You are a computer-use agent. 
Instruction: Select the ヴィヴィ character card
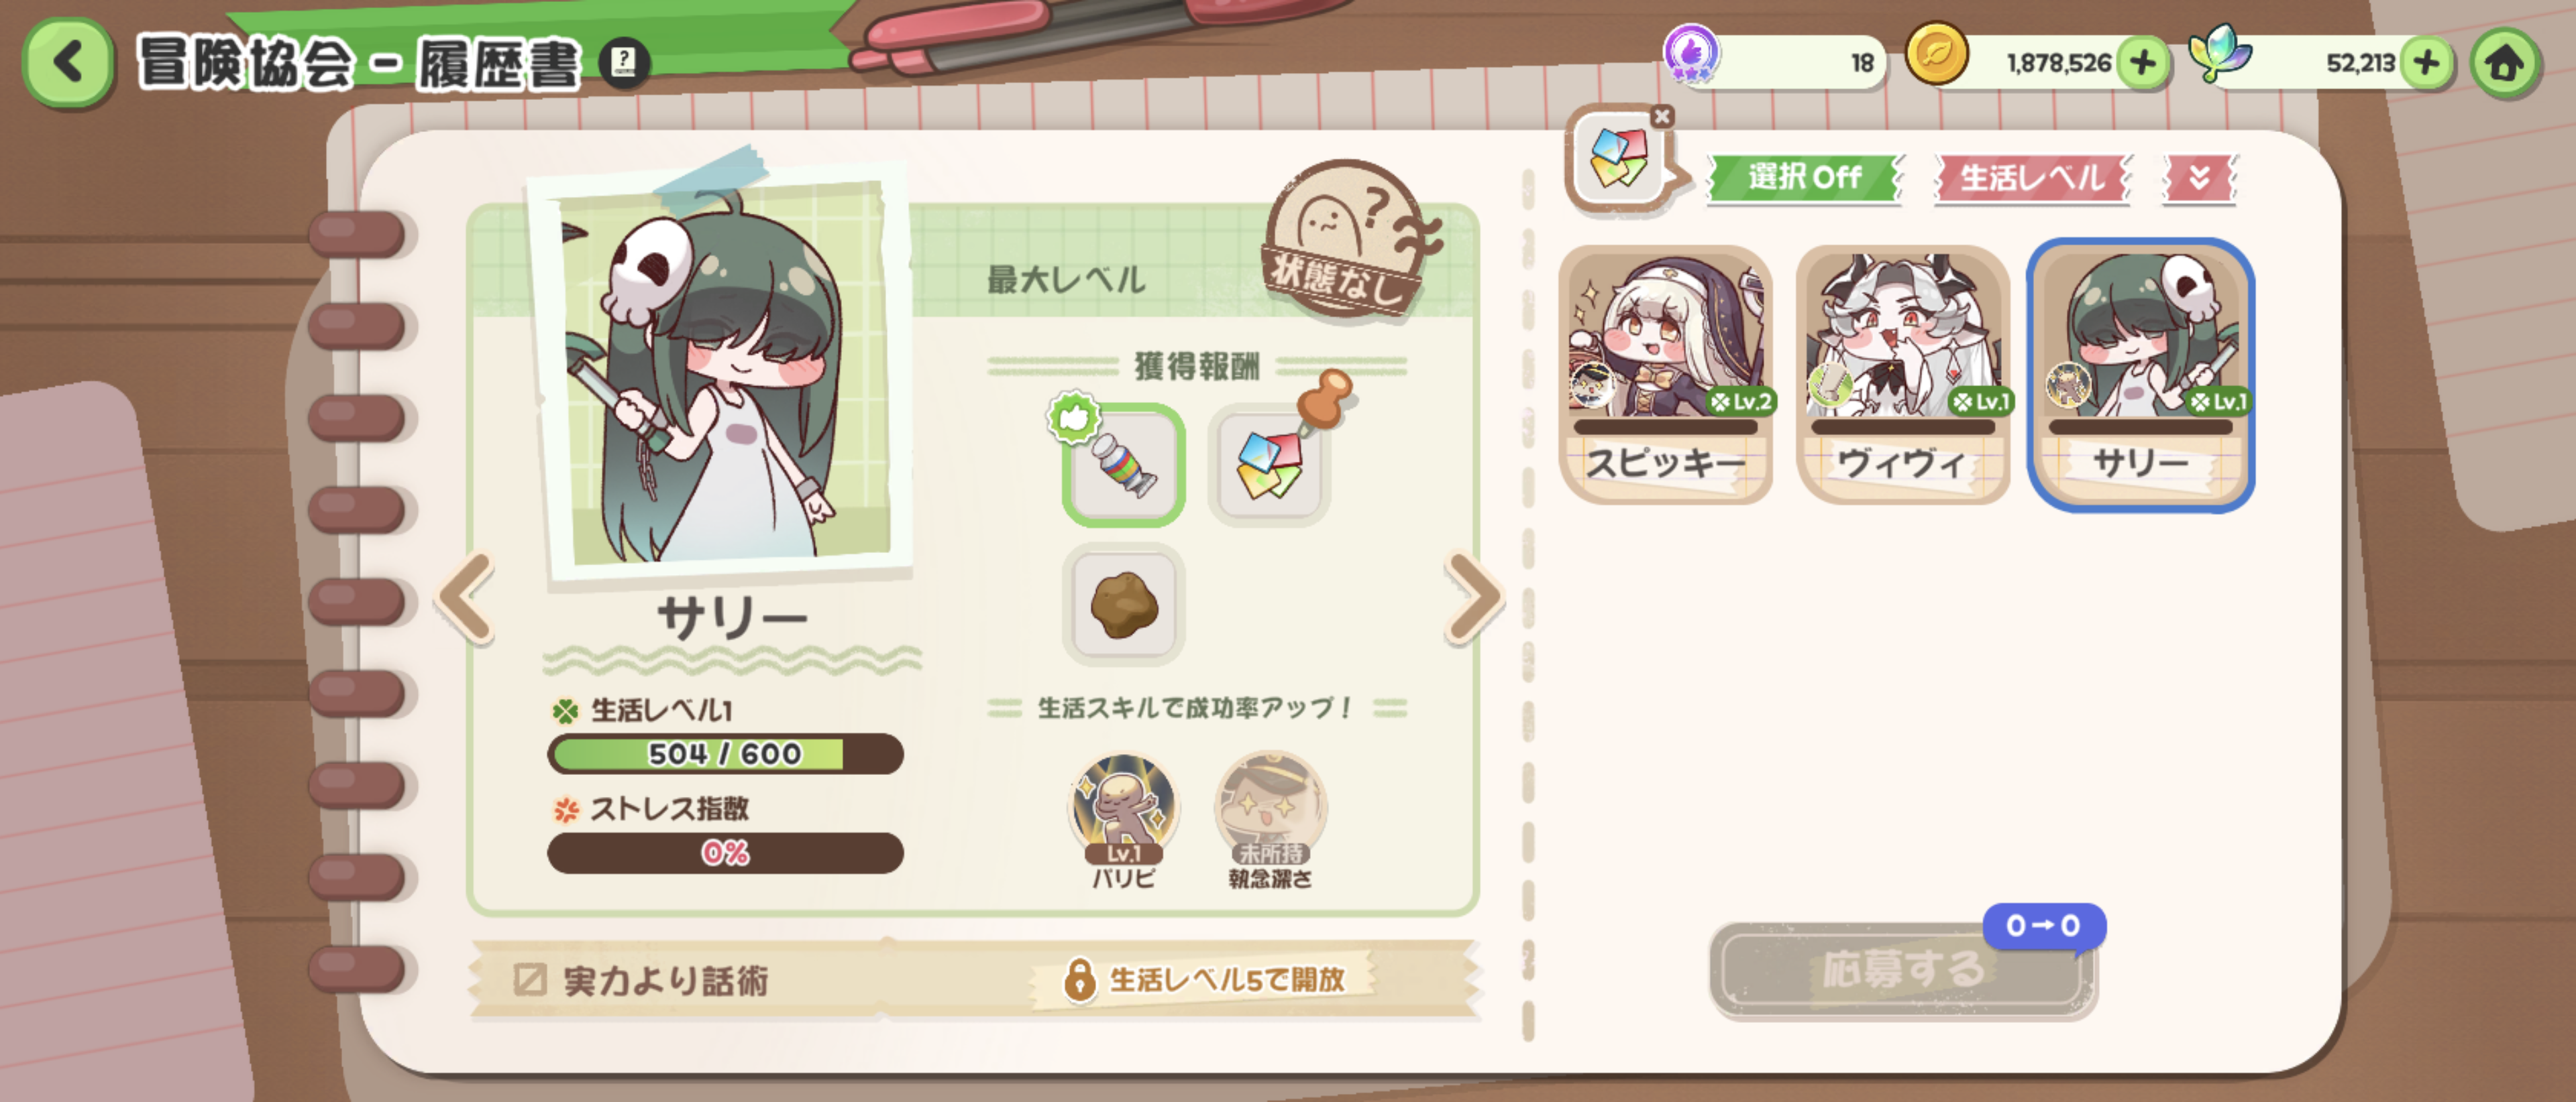click(1903, 375)
